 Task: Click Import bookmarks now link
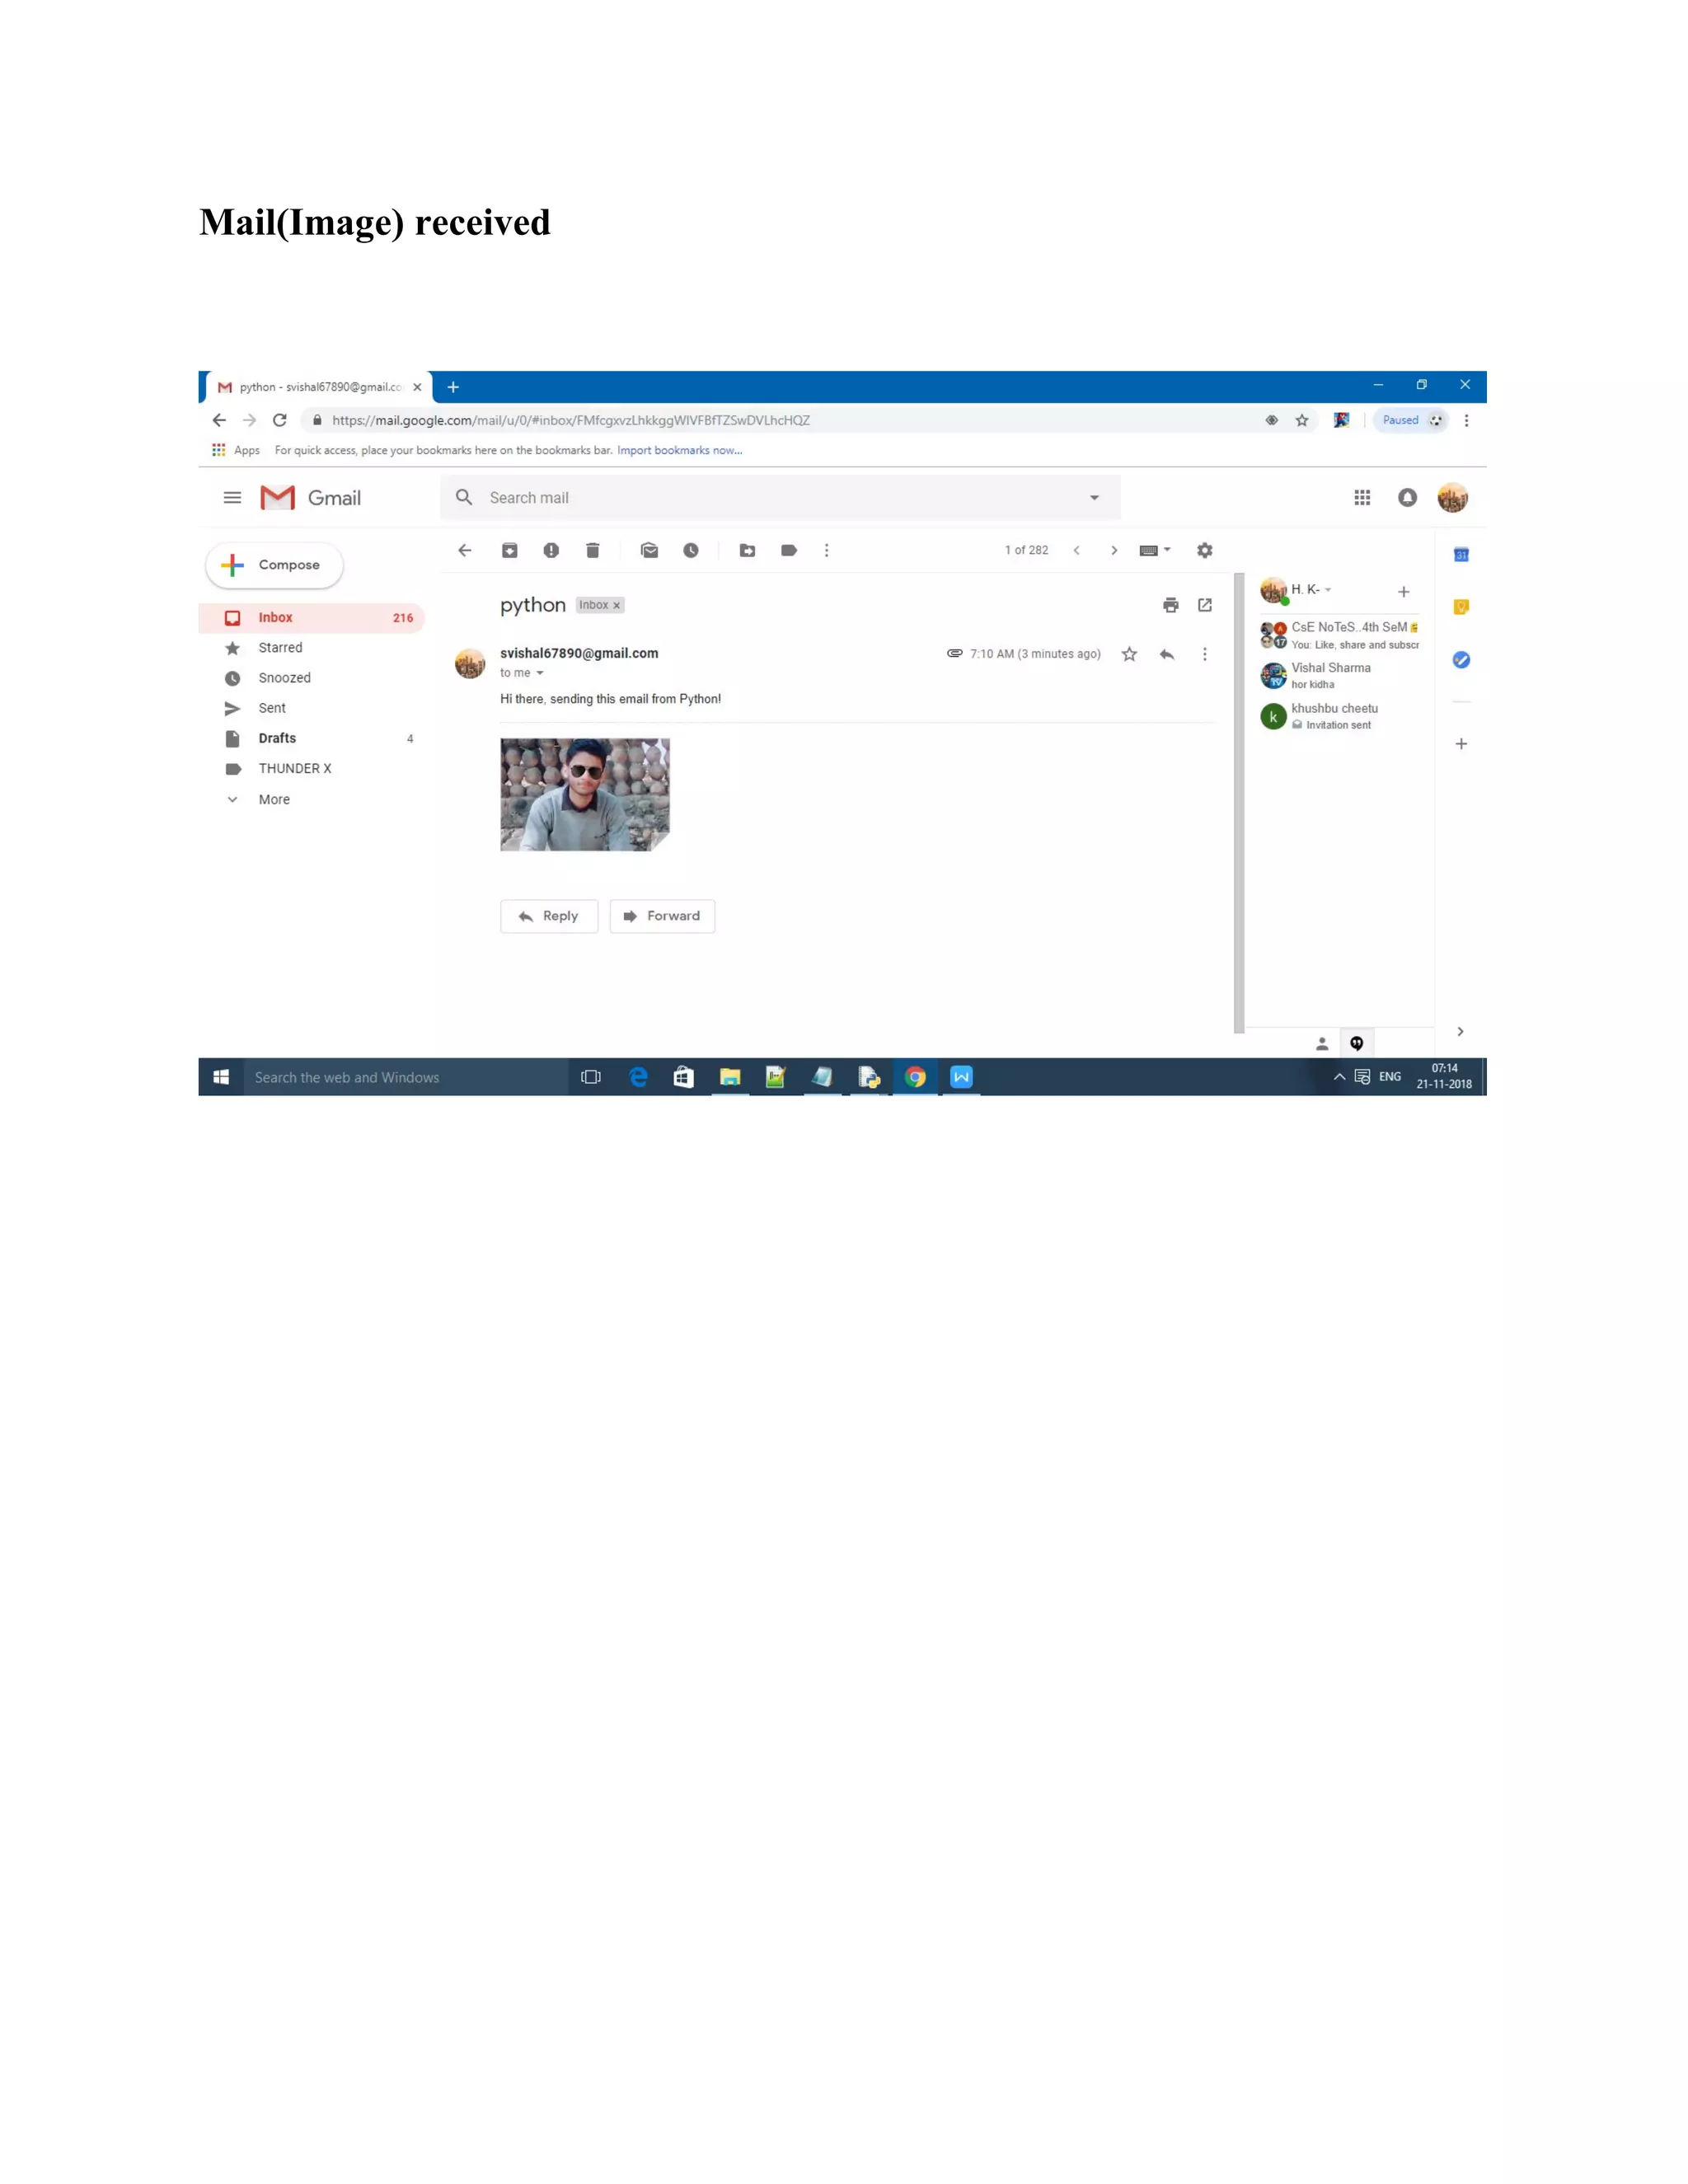(x=679, y=450)
